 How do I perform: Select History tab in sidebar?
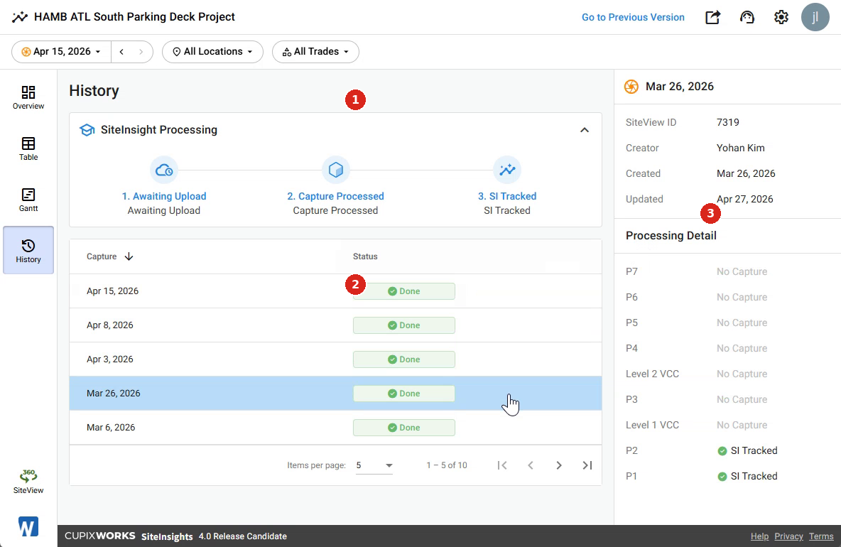tap(28, 251)
